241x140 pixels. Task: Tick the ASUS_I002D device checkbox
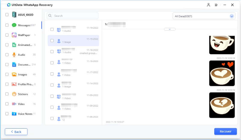pos(7,15)
